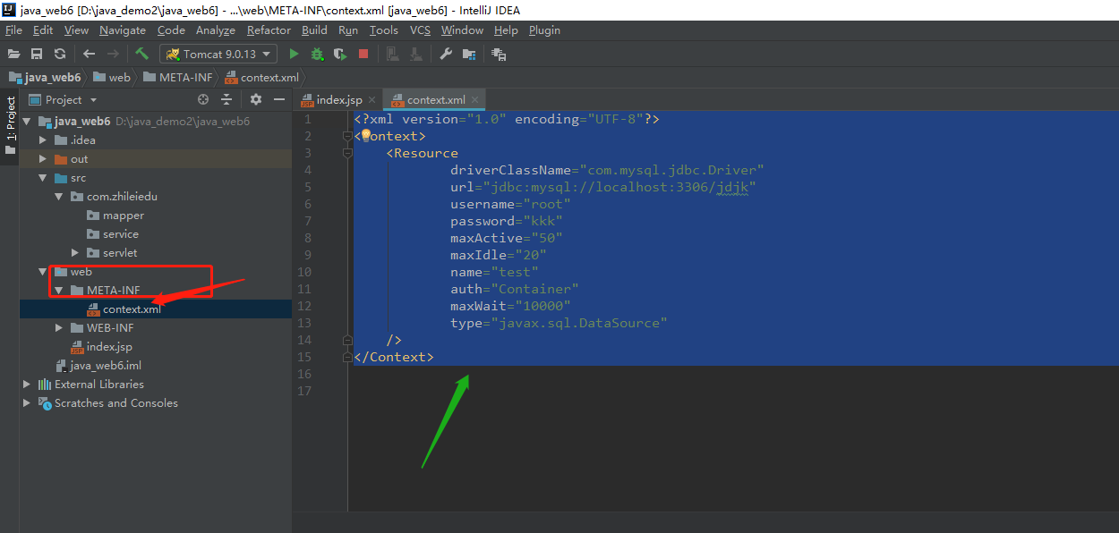Expand the .idea folder arrow

coord(43,140)
